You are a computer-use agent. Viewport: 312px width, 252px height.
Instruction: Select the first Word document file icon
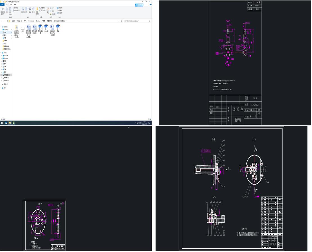(x=28, y=28)
